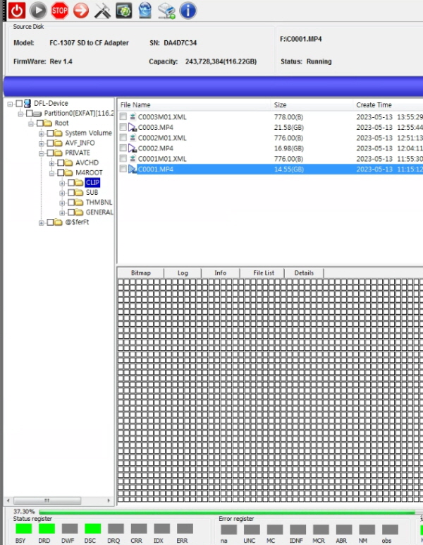This screenshot has height=545, width=423.
Task: Sort by the Size column header
Action: (x=280, y=105)
